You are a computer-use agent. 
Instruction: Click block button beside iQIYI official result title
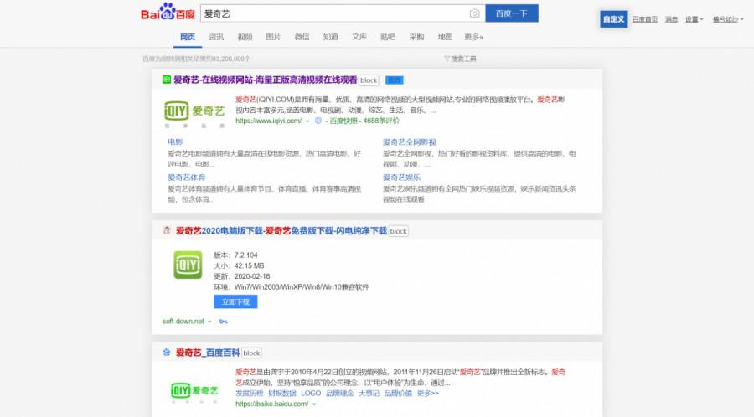[x=369, y=80]
